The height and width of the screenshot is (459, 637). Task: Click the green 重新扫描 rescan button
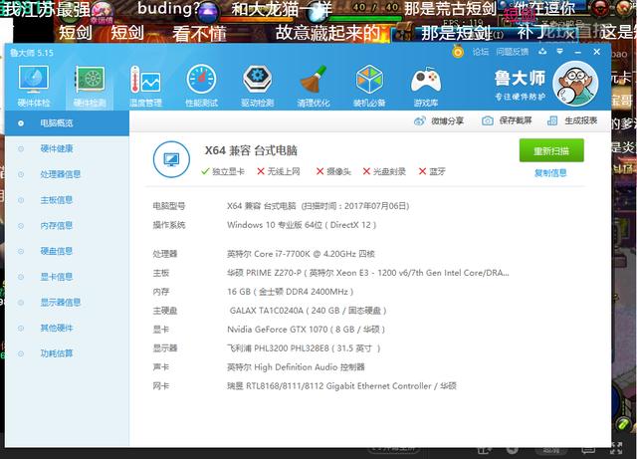click(x=551, y=150)
